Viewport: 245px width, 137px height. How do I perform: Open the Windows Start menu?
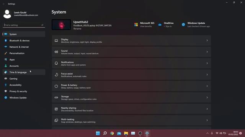[98, 133]
